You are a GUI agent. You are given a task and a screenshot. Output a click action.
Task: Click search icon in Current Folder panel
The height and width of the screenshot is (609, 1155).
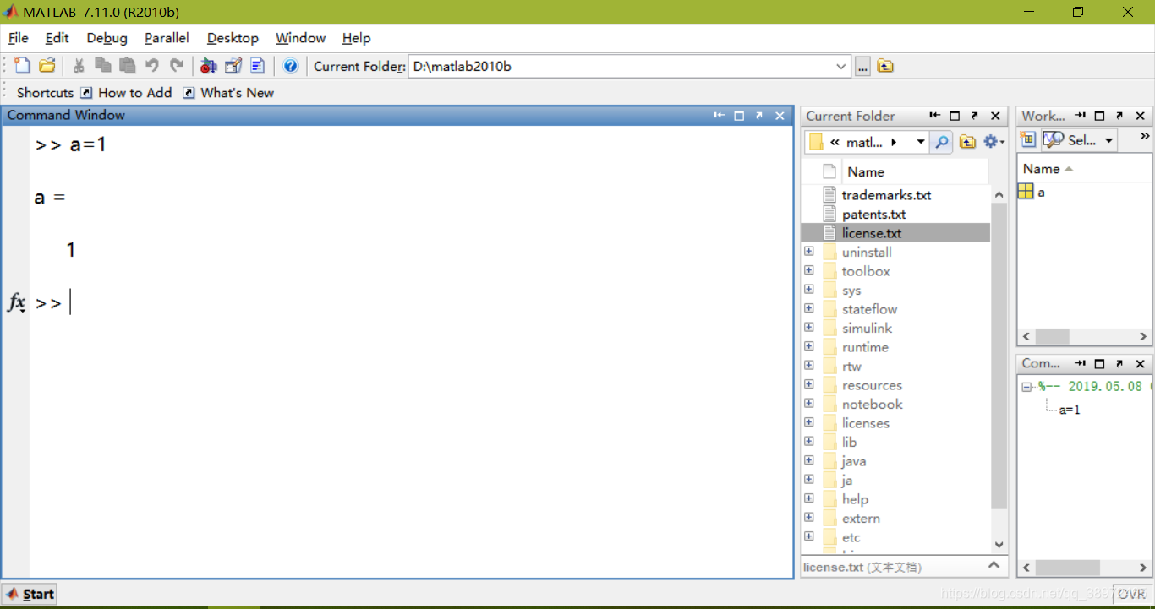[941, 142]
